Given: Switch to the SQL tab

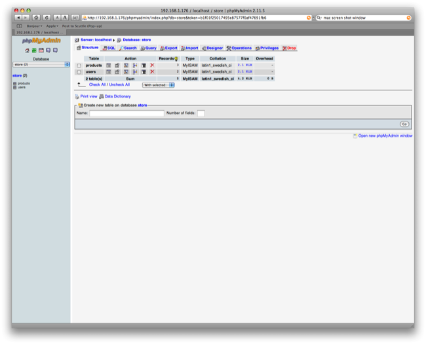Looking at the screenshot, I should point(109,48).
